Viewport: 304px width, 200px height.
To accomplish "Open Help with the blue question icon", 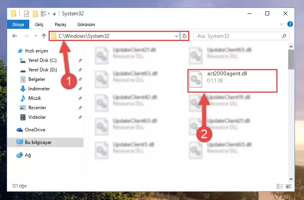I will pyautogui.click(x=290, y=24).
